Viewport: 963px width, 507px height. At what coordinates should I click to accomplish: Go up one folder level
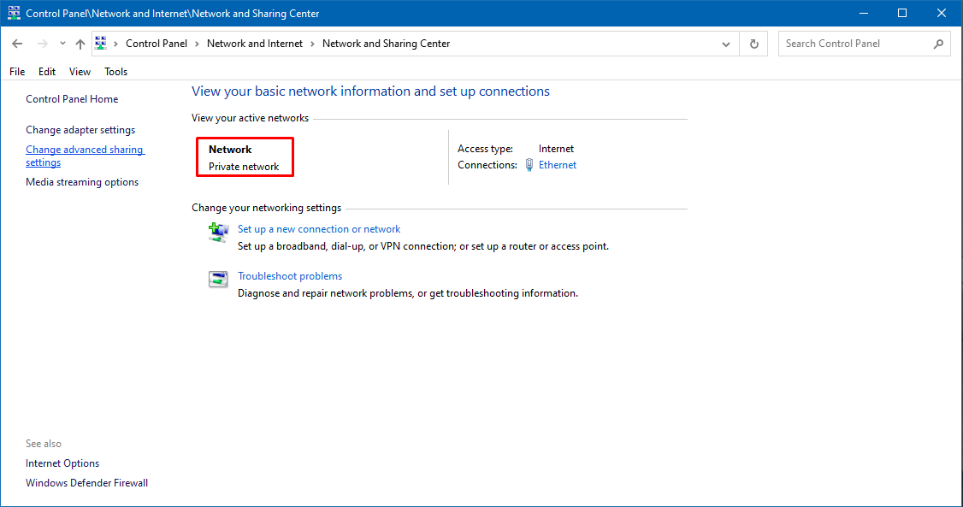click(80, 44)
